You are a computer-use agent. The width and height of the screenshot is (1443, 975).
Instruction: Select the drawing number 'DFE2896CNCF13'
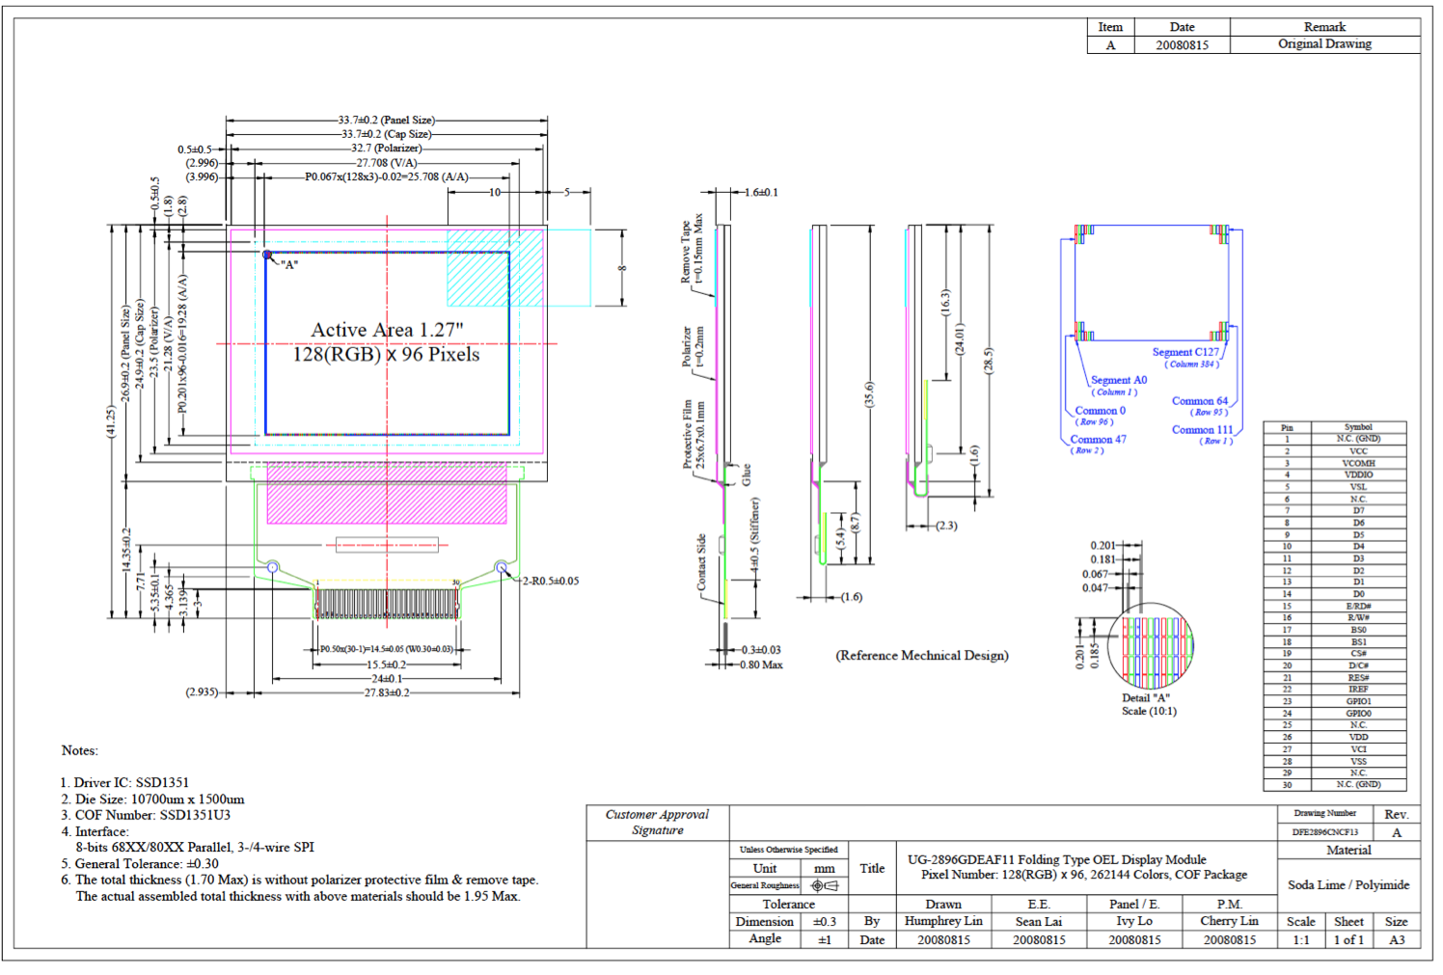pyautogui.click(x=1324, y=831)
